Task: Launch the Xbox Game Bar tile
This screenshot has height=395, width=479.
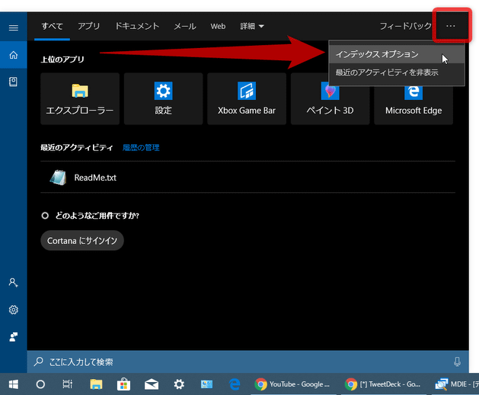Action: pos(247,98)
